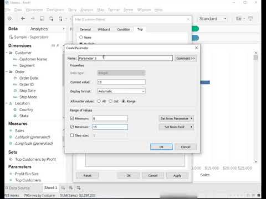Click the set icon beside Top Customers by Profit
Viewport: 266px width, 199px height.
(x=11, y=159)
